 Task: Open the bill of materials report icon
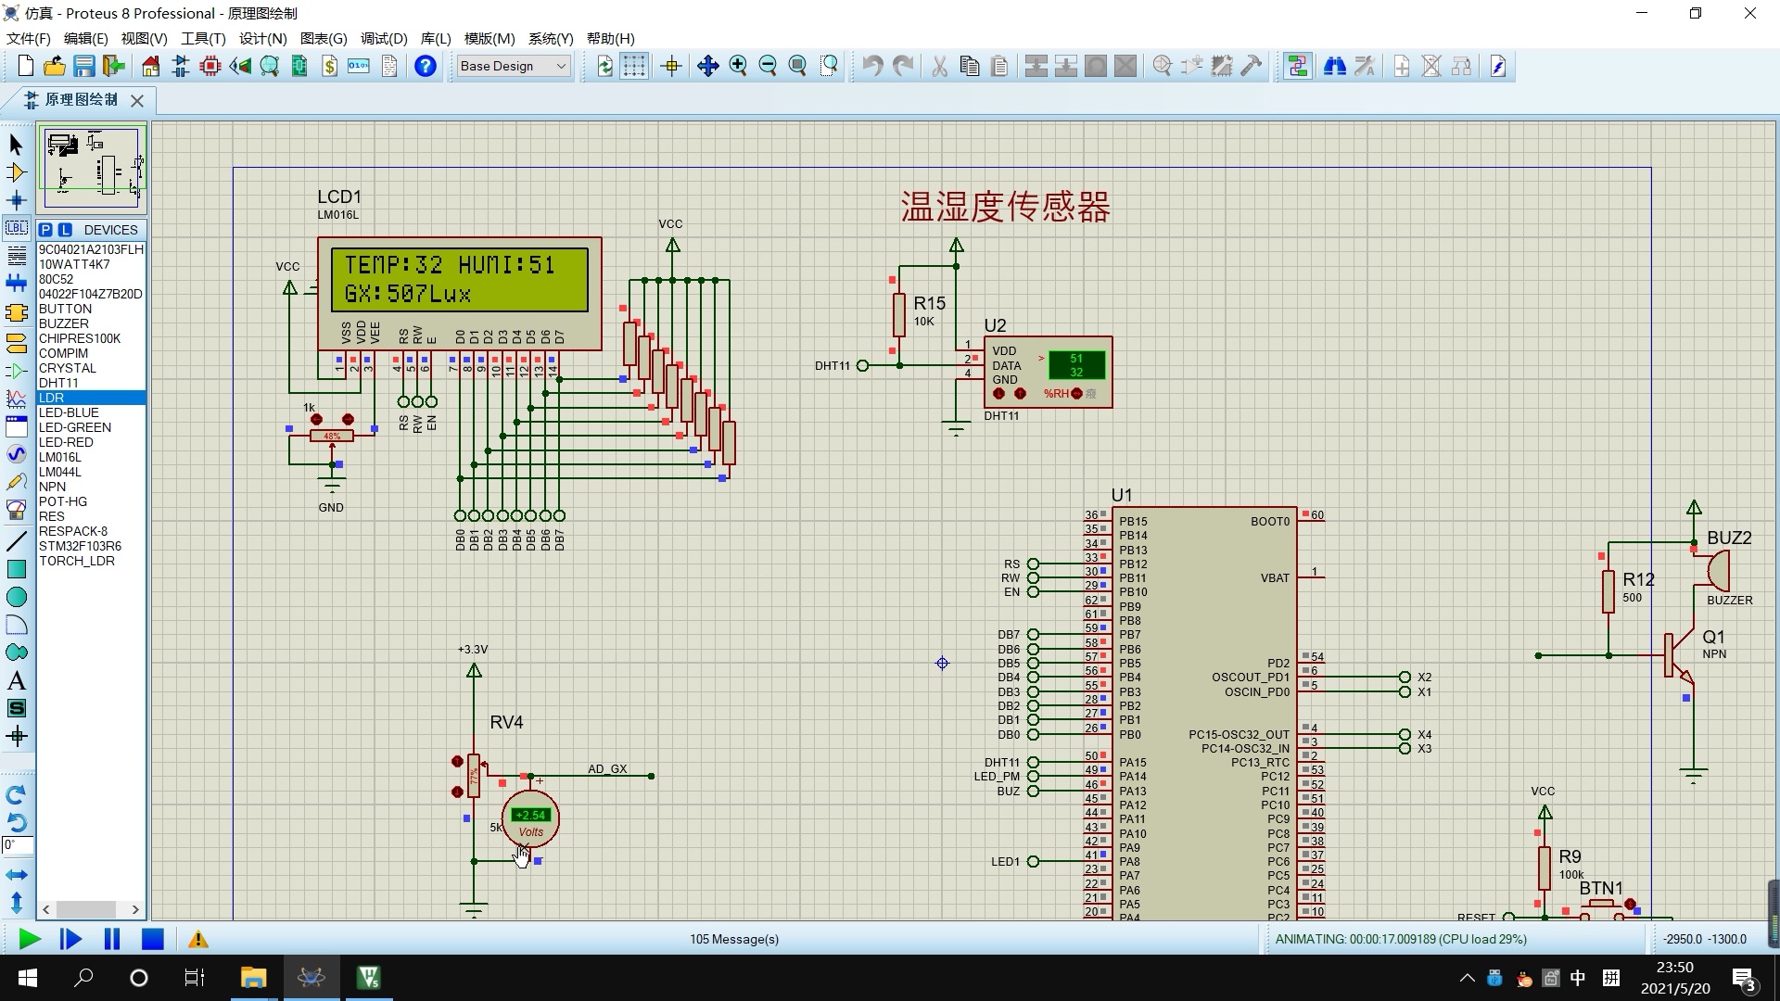pyautogui.click(x=329, y=66)
